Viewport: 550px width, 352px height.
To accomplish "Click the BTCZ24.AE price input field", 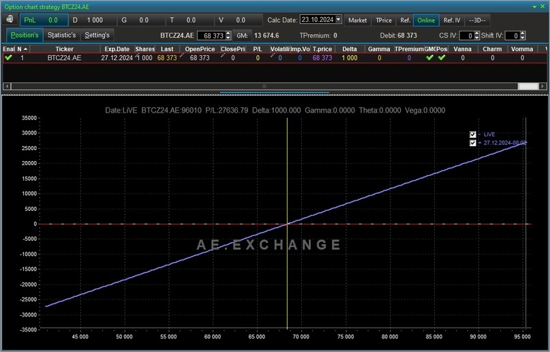I will point(211,35).
